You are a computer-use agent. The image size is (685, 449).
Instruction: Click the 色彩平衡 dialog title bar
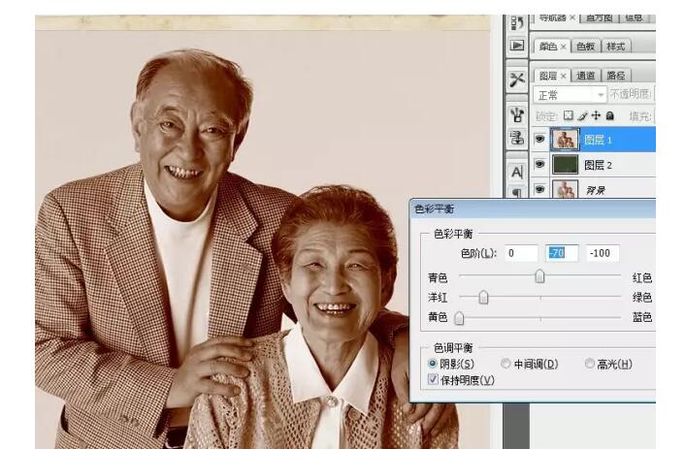[533, 209]
